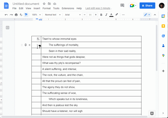This screenshot has width=168, height=118.
Task: Open Google Tasks side panel
Action: (x=163, y=36)
